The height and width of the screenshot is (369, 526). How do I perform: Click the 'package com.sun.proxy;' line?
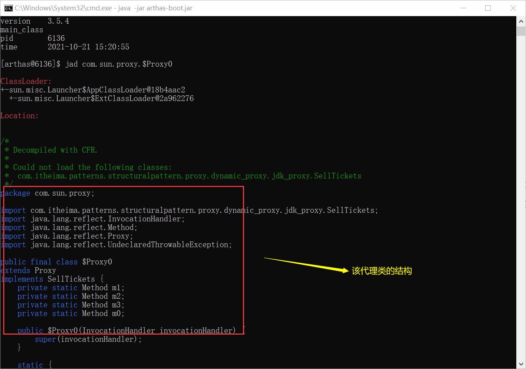pos(47,193)
